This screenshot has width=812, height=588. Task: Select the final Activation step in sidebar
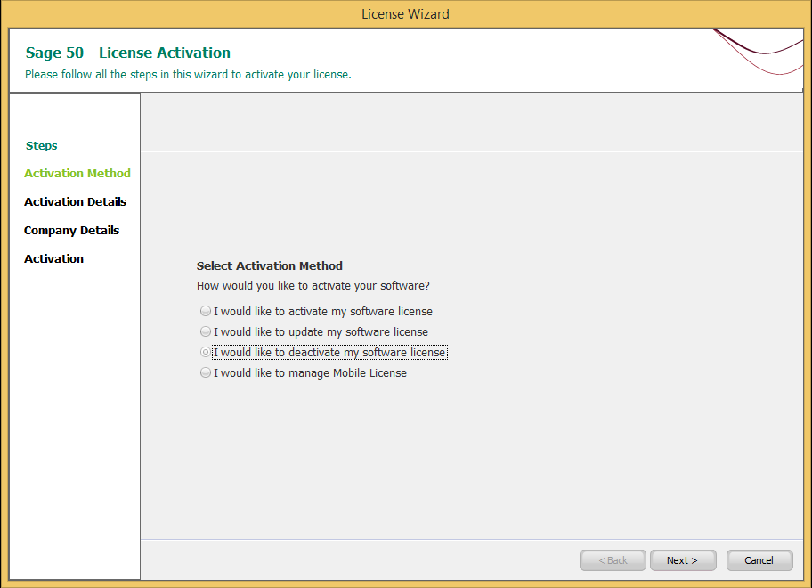click(53, 258)
